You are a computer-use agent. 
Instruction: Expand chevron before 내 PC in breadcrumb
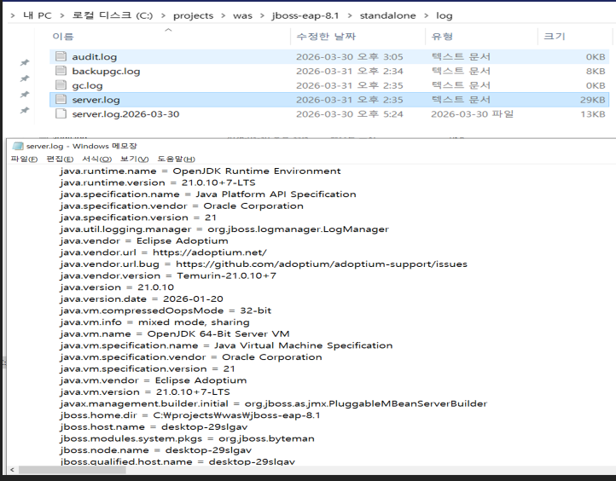(13, 15)
